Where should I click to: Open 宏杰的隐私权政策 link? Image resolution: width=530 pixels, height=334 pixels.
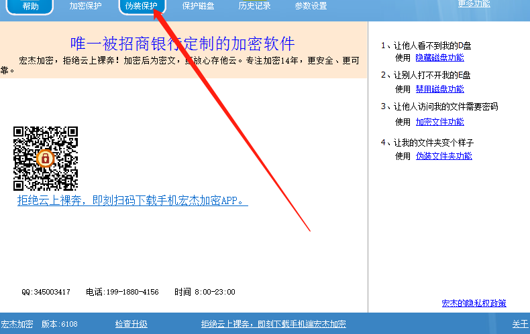click(x=474, y=303)
